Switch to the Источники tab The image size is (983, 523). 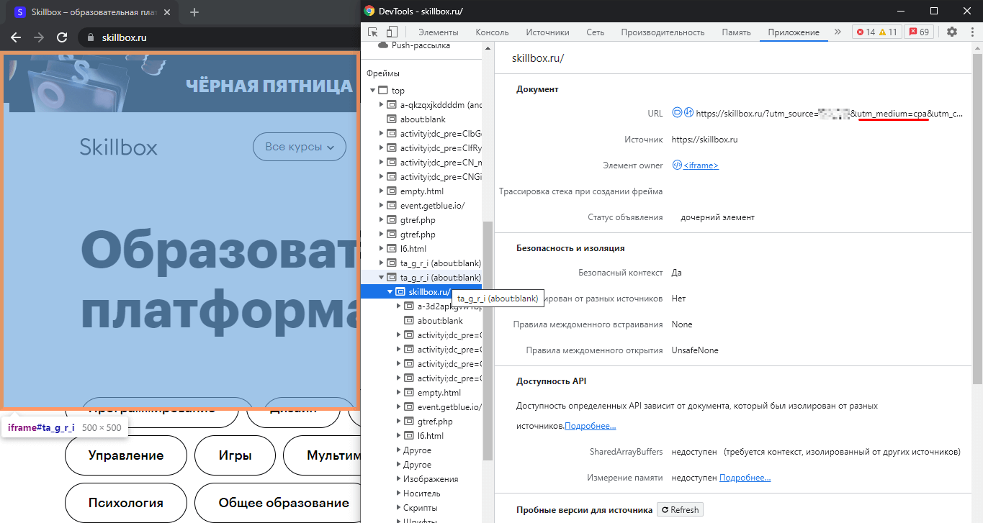[547, 32]
